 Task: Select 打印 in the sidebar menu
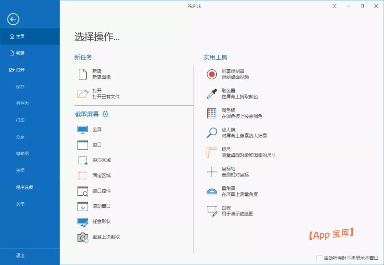pos(20,120)
